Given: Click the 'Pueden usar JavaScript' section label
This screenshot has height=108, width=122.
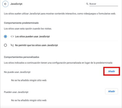Looking at the screenshot, I should pos(16,92).
